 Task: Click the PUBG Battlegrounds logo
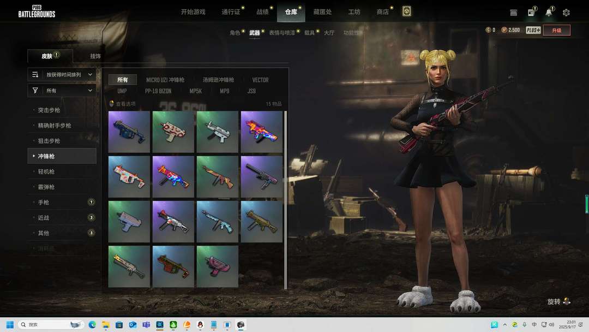pyautogui.click(x=37, y=11)
